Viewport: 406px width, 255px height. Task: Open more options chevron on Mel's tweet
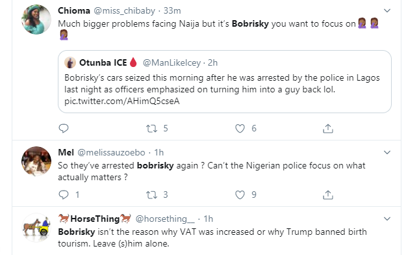(387, 152)
